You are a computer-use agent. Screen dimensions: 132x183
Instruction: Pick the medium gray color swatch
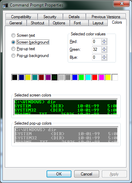click(68, 77)
